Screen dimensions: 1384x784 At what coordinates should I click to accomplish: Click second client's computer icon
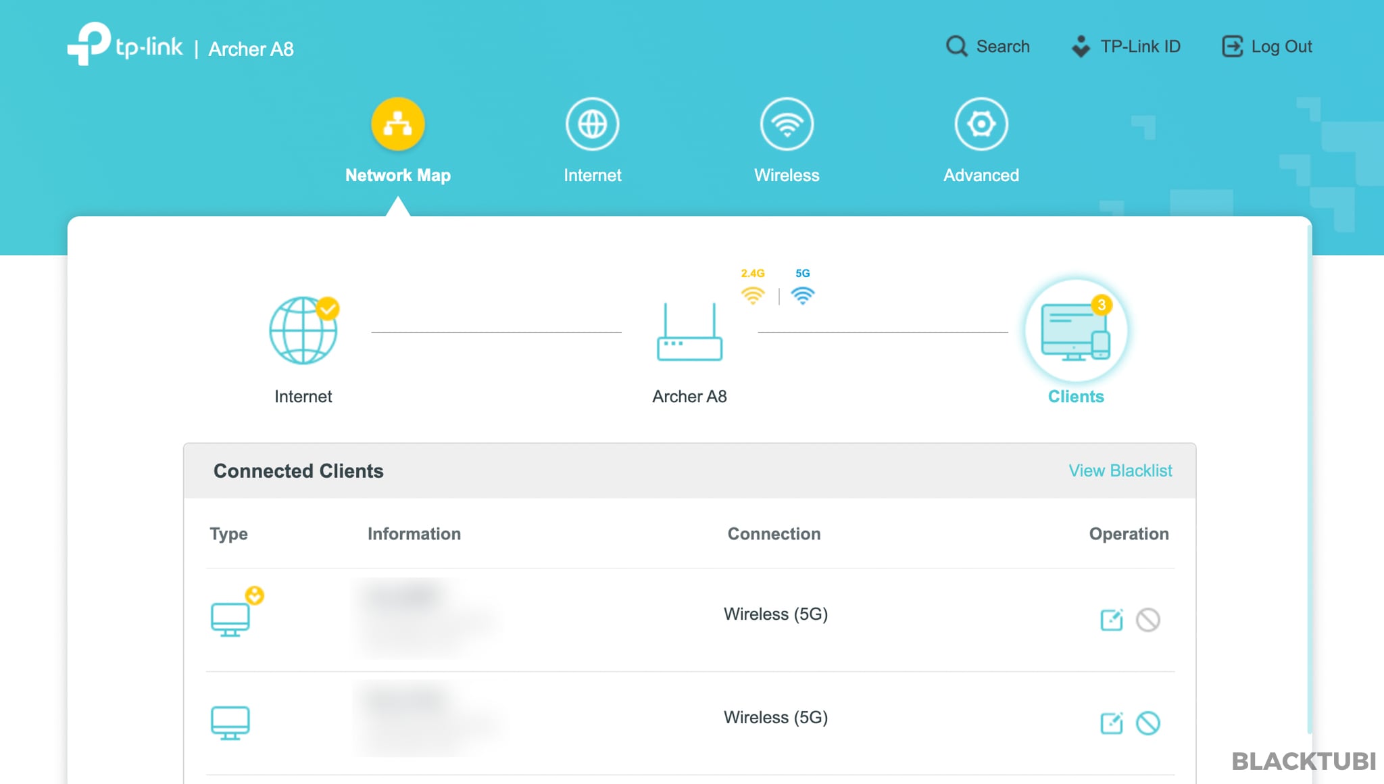pyautogui.click(x=230, y=722)
